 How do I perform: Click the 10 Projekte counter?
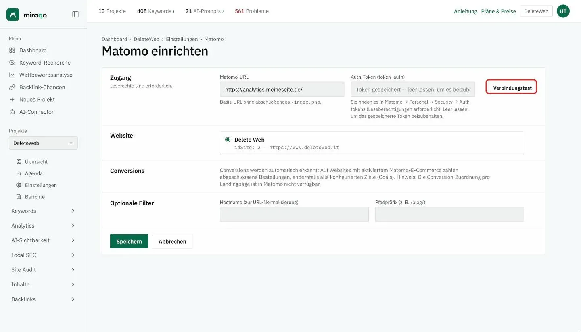tap(112, 11)
